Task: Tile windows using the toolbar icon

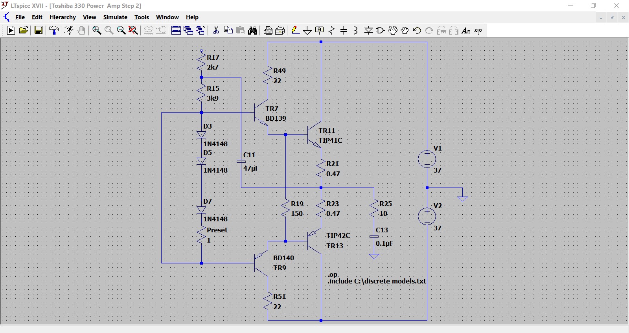Action: pyautogui.click(x=176, y=30)
